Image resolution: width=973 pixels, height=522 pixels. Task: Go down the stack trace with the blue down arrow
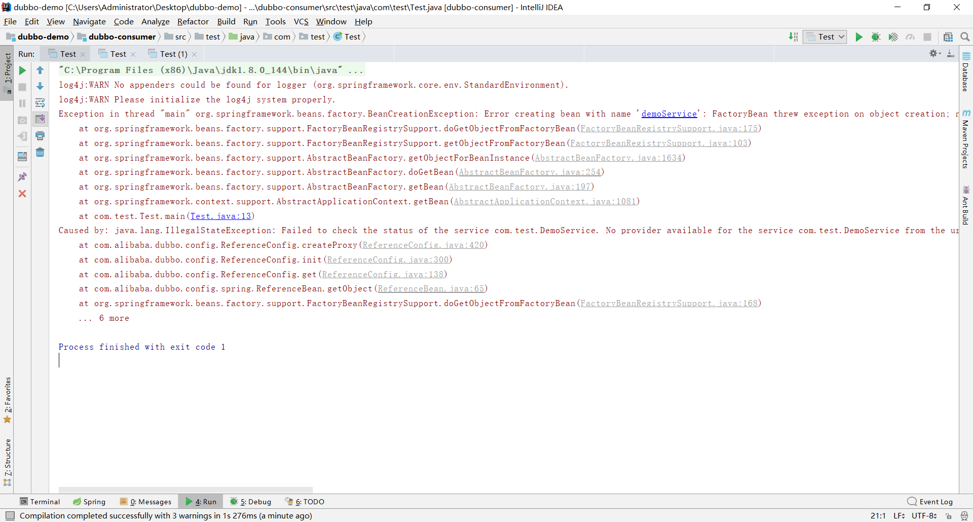click(x=40, y=87)
